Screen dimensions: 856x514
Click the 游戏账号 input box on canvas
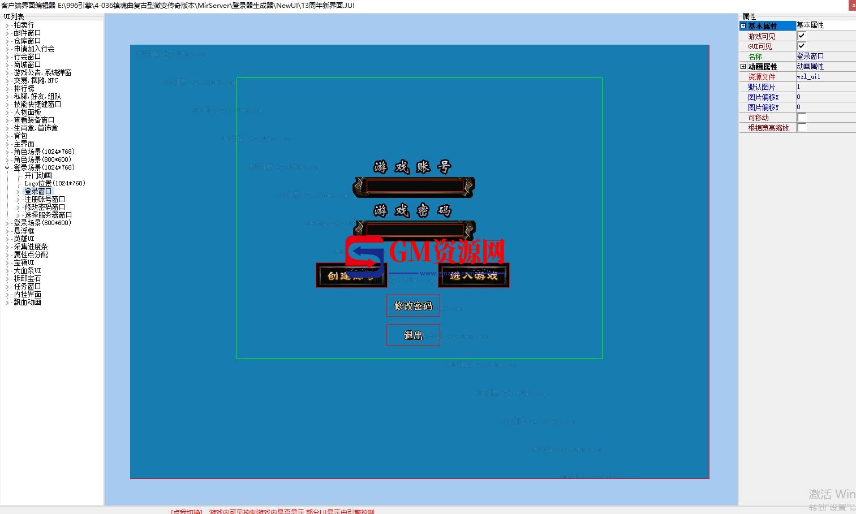point(414,186)
